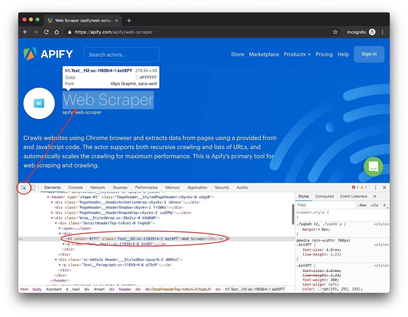Collapse the DetailHeaderTop div node
Image resolution: width=408 pixels, height=317 pixels.
[56, 223]
